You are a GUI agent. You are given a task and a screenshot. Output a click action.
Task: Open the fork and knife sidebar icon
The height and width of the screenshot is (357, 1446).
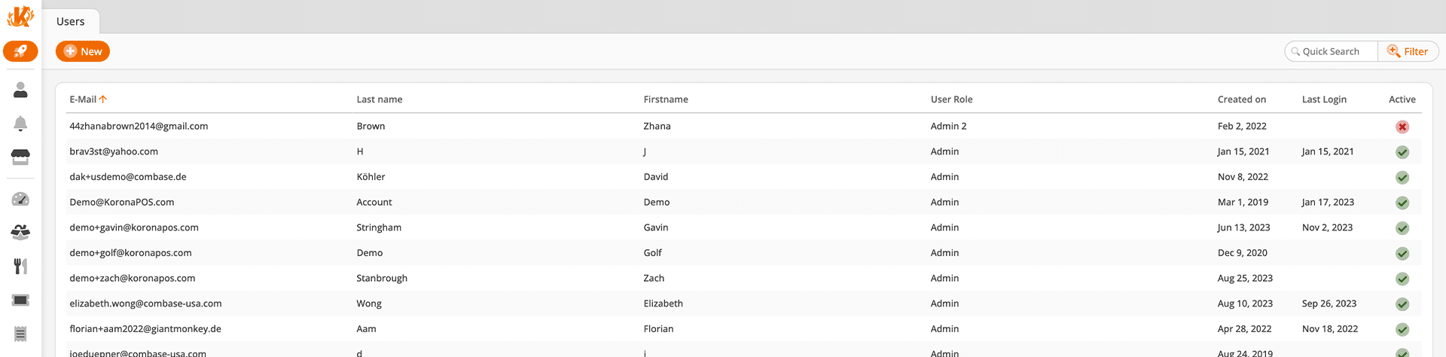point(20,266)
